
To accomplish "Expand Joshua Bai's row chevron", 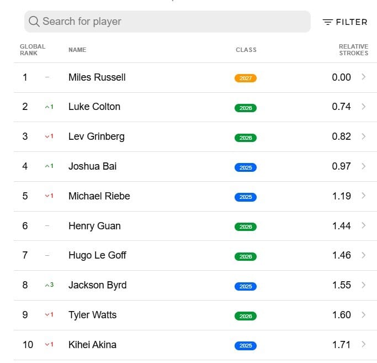I will [x=363, y=166].
